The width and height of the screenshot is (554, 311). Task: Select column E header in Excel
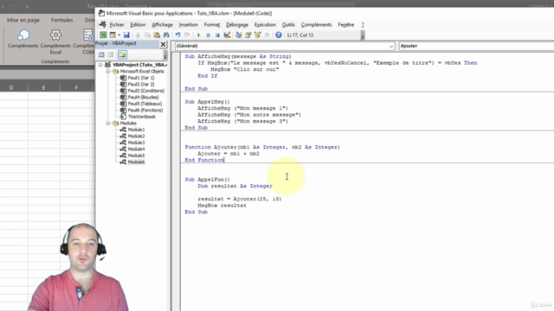(44, 87)
